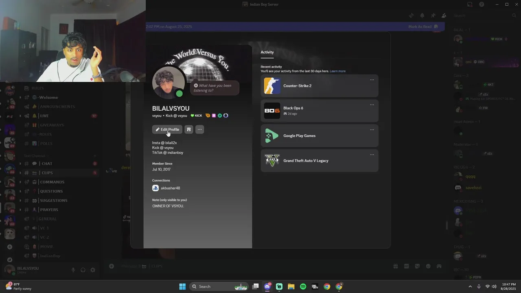The image size is (521, 293).
Task: Open Discord from the taskbar
Action: [x=267, y=286]
